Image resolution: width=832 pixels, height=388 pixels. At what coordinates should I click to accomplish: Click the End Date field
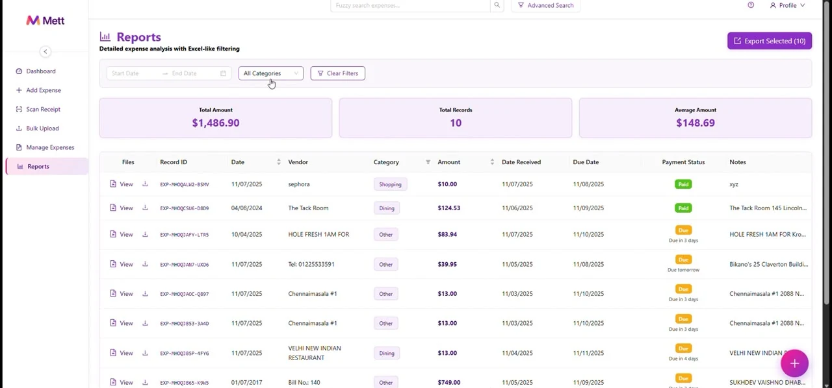193,73
